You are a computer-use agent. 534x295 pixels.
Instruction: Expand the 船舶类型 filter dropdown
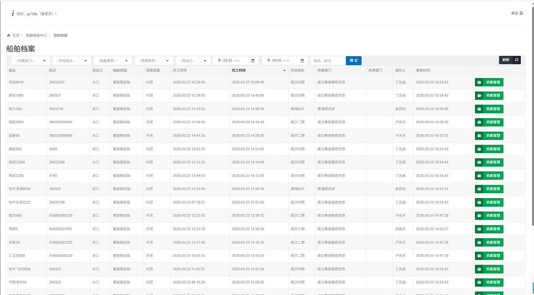tap(127, 61)
